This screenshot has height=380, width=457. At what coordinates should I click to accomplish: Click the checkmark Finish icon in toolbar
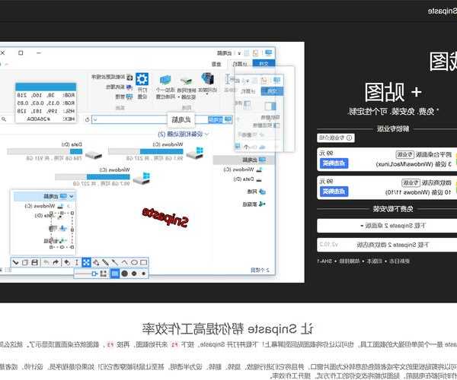click(x=15, y=262)
